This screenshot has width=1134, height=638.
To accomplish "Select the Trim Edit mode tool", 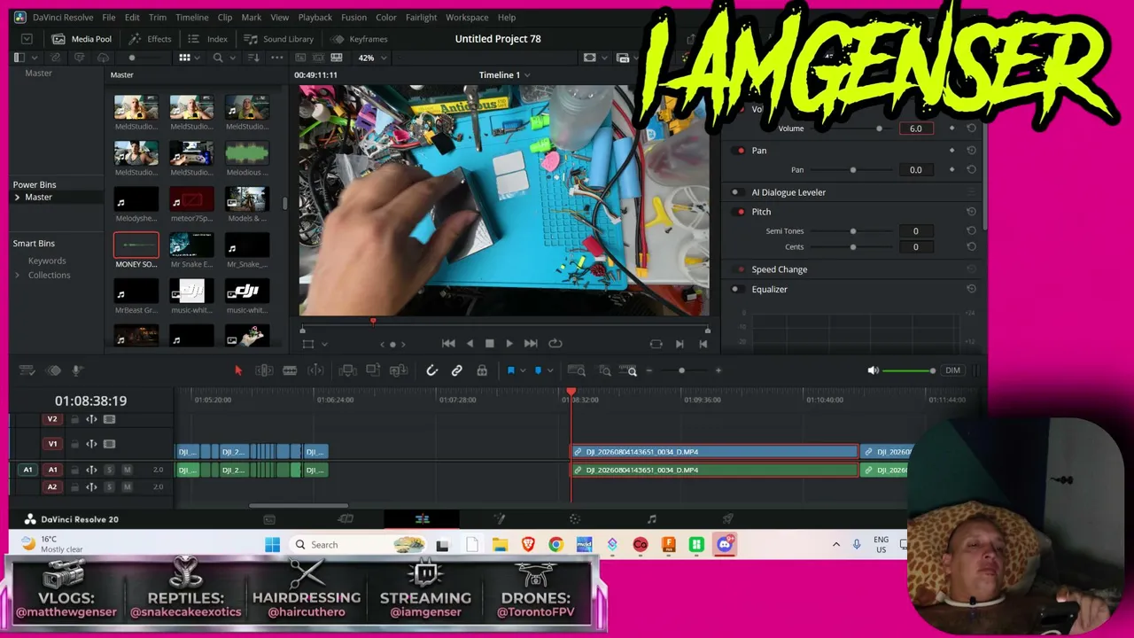I will click(264, 370).
